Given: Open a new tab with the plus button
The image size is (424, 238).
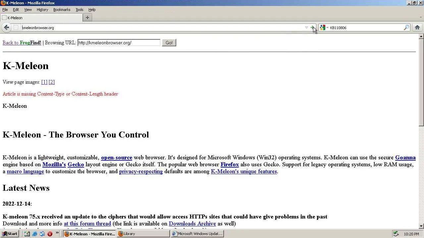Looking at the screenshot, I should tap(87, 18).
